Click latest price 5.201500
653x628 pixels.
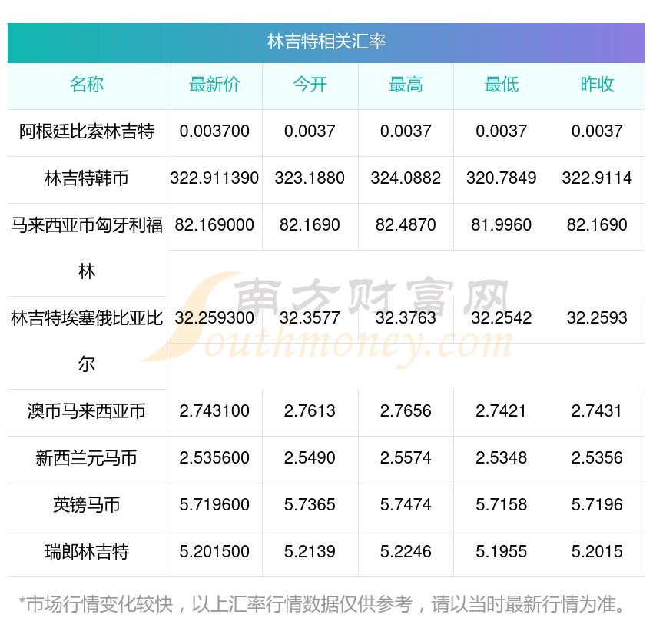(x=214, y=552)
